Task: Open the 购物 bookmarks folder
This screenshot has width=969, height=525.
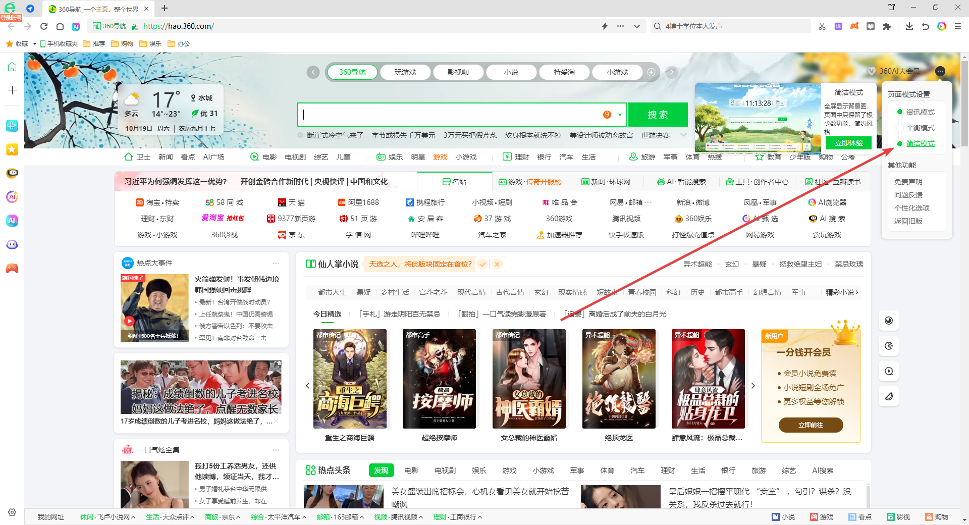Action: click(x=122, y=44)
